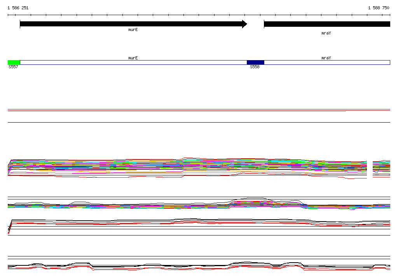Click the start coordinate 1 586 251
The height and width of the screenshot is (277, 398).
[x=18, y=8]
